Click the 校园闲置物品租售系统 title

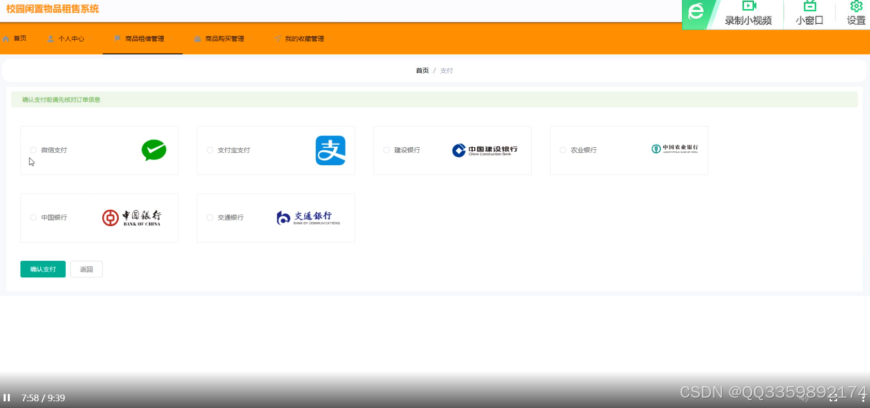coord(53,9)
